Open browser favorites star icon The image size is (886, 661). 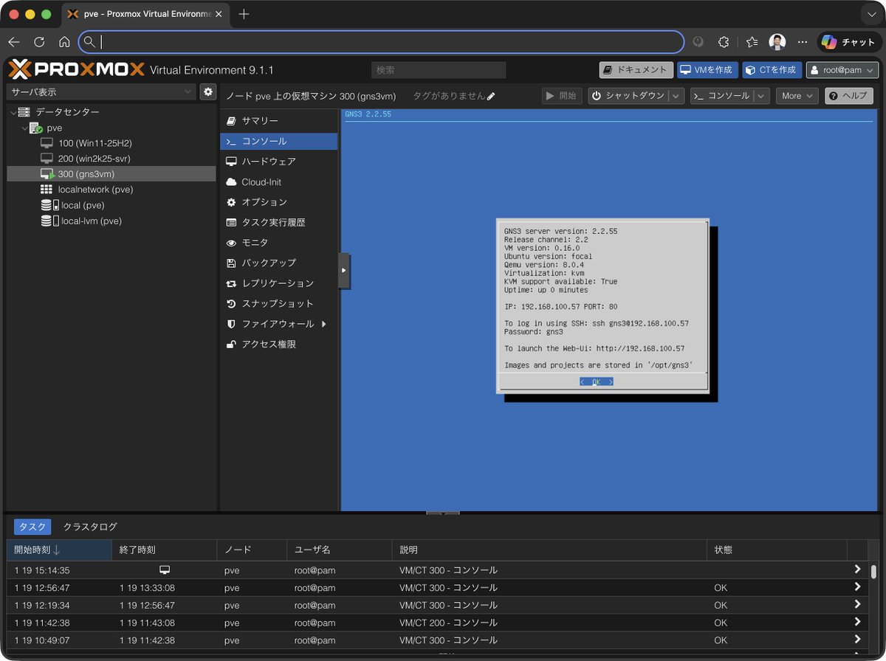click(752, 42)
